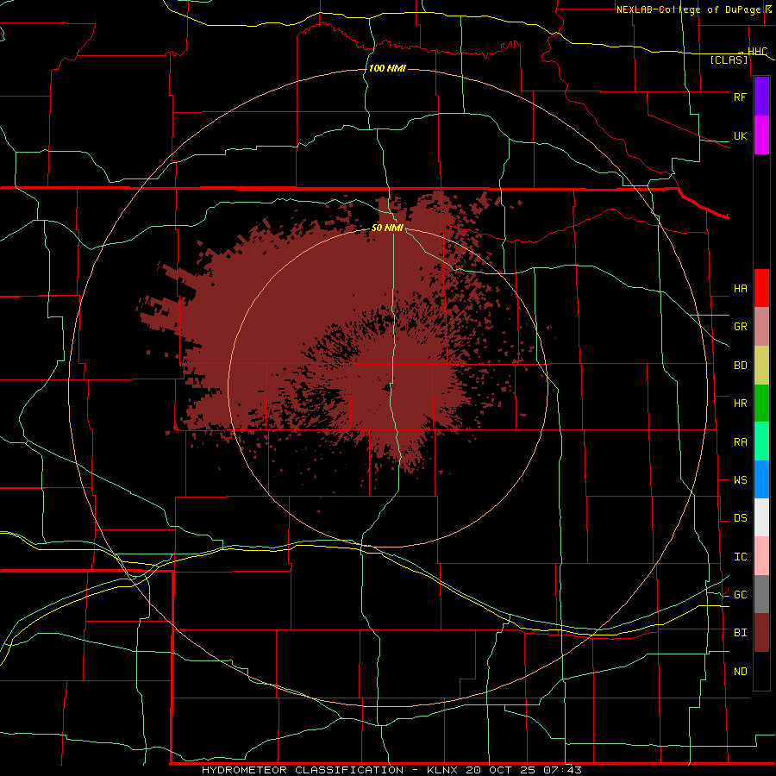Click the light green RA swatch
Viewport: 776px width, 776px height.
(x=761, y=441)
